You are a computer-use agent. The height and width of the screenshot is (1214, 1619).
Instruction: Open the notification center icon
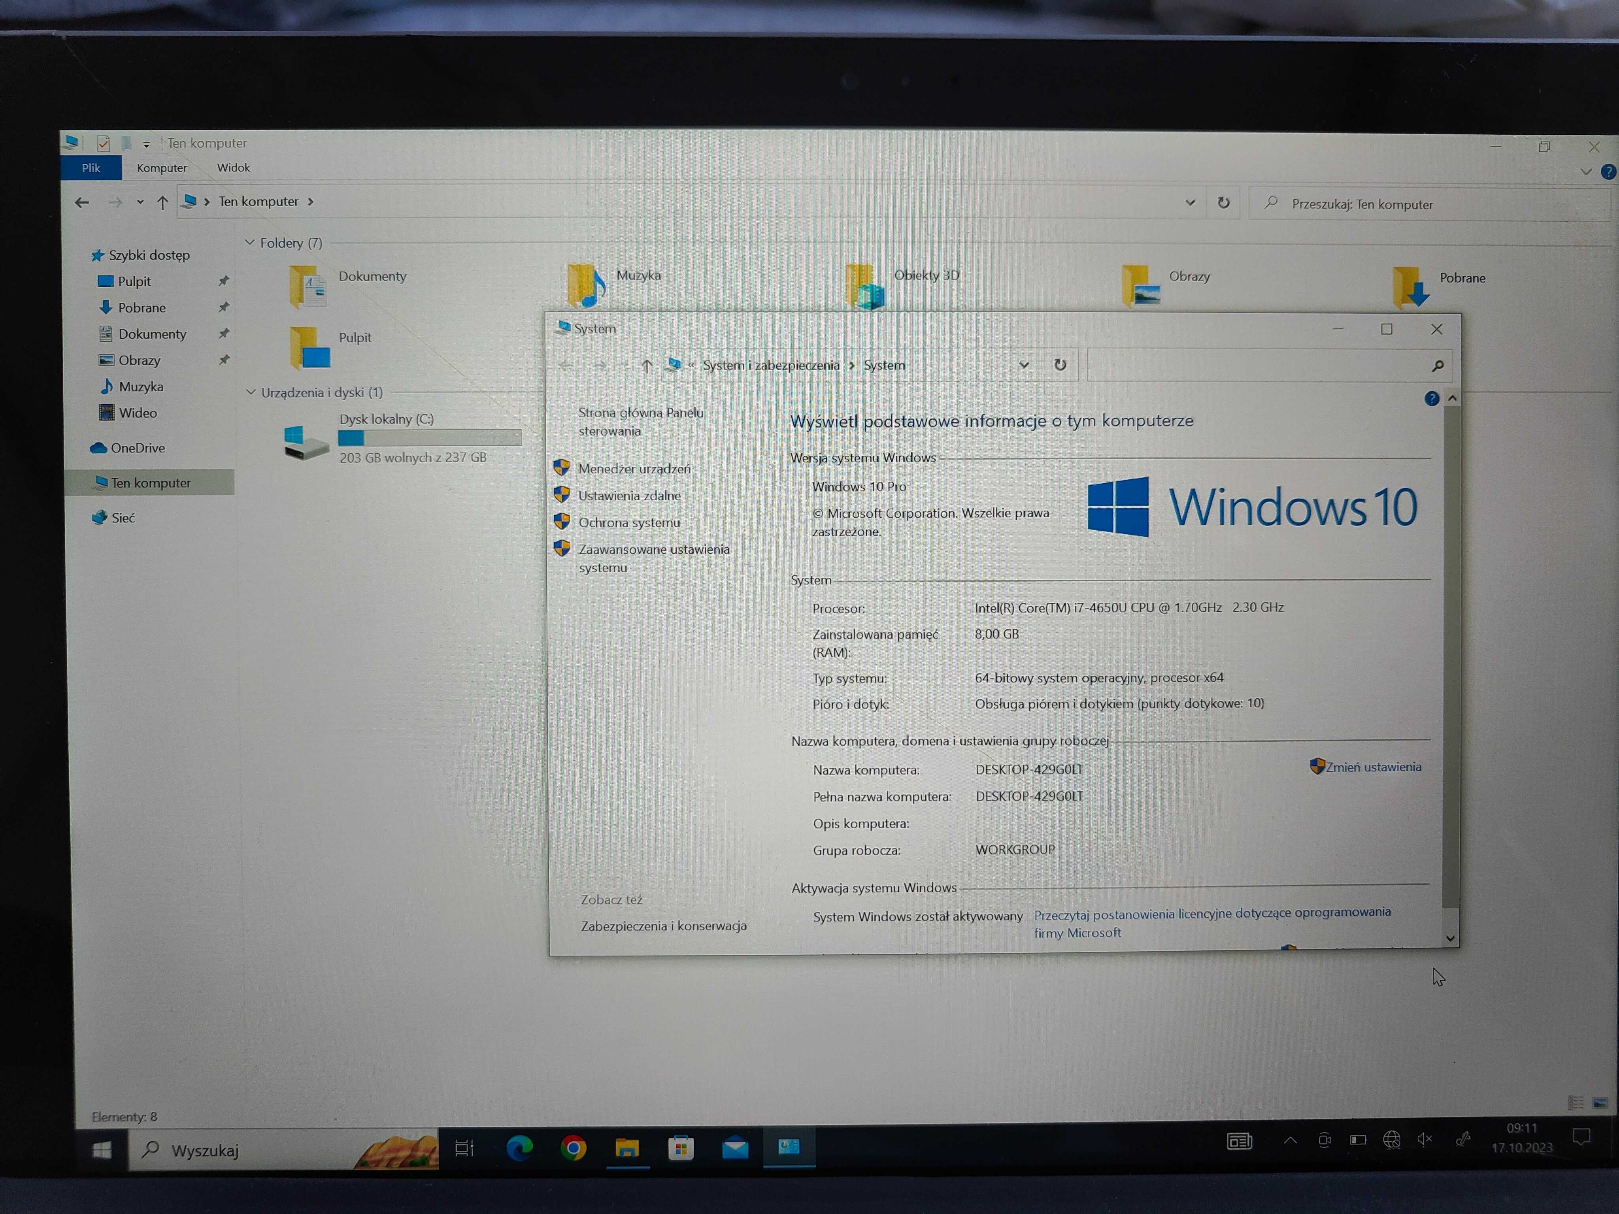(x=1581, y=1137)
